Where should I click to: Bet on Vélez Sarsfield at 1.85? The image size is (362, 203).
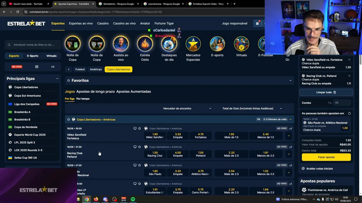click(x=155, y=136)
